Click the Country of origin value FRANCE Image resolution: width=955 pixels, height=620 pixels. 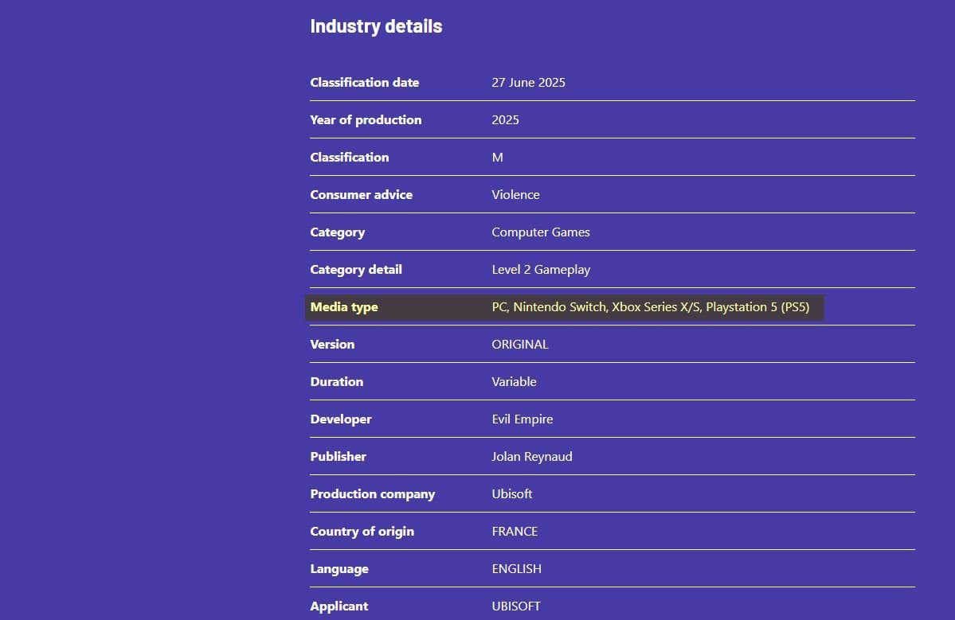(515, 531)
